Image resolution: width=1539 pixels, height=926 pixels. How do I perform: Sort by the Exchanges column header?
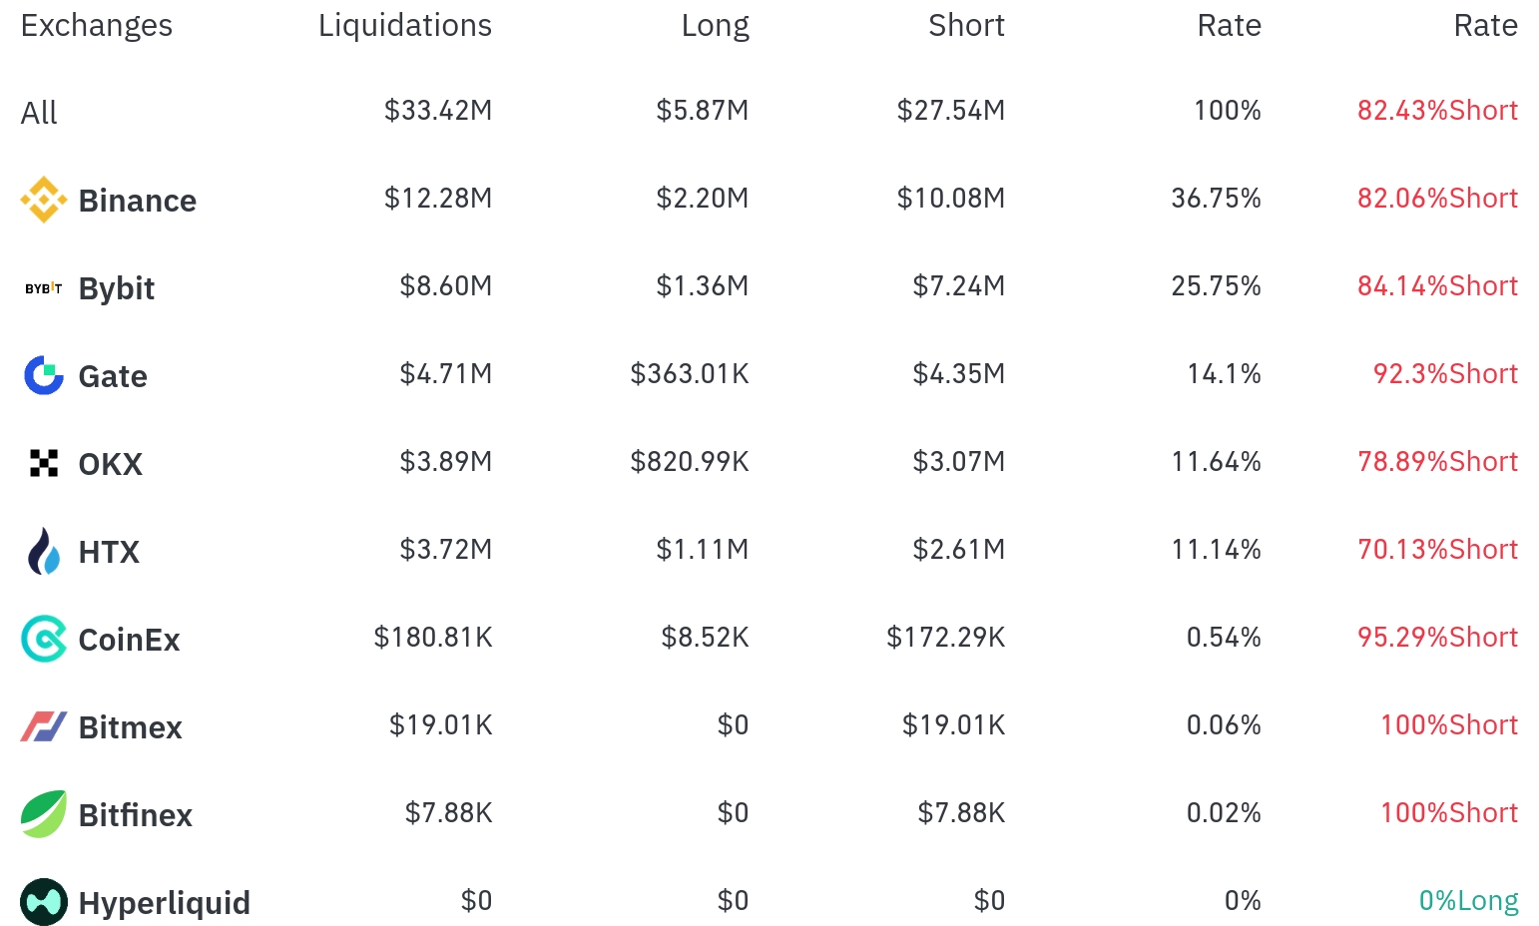click(97, 26)
